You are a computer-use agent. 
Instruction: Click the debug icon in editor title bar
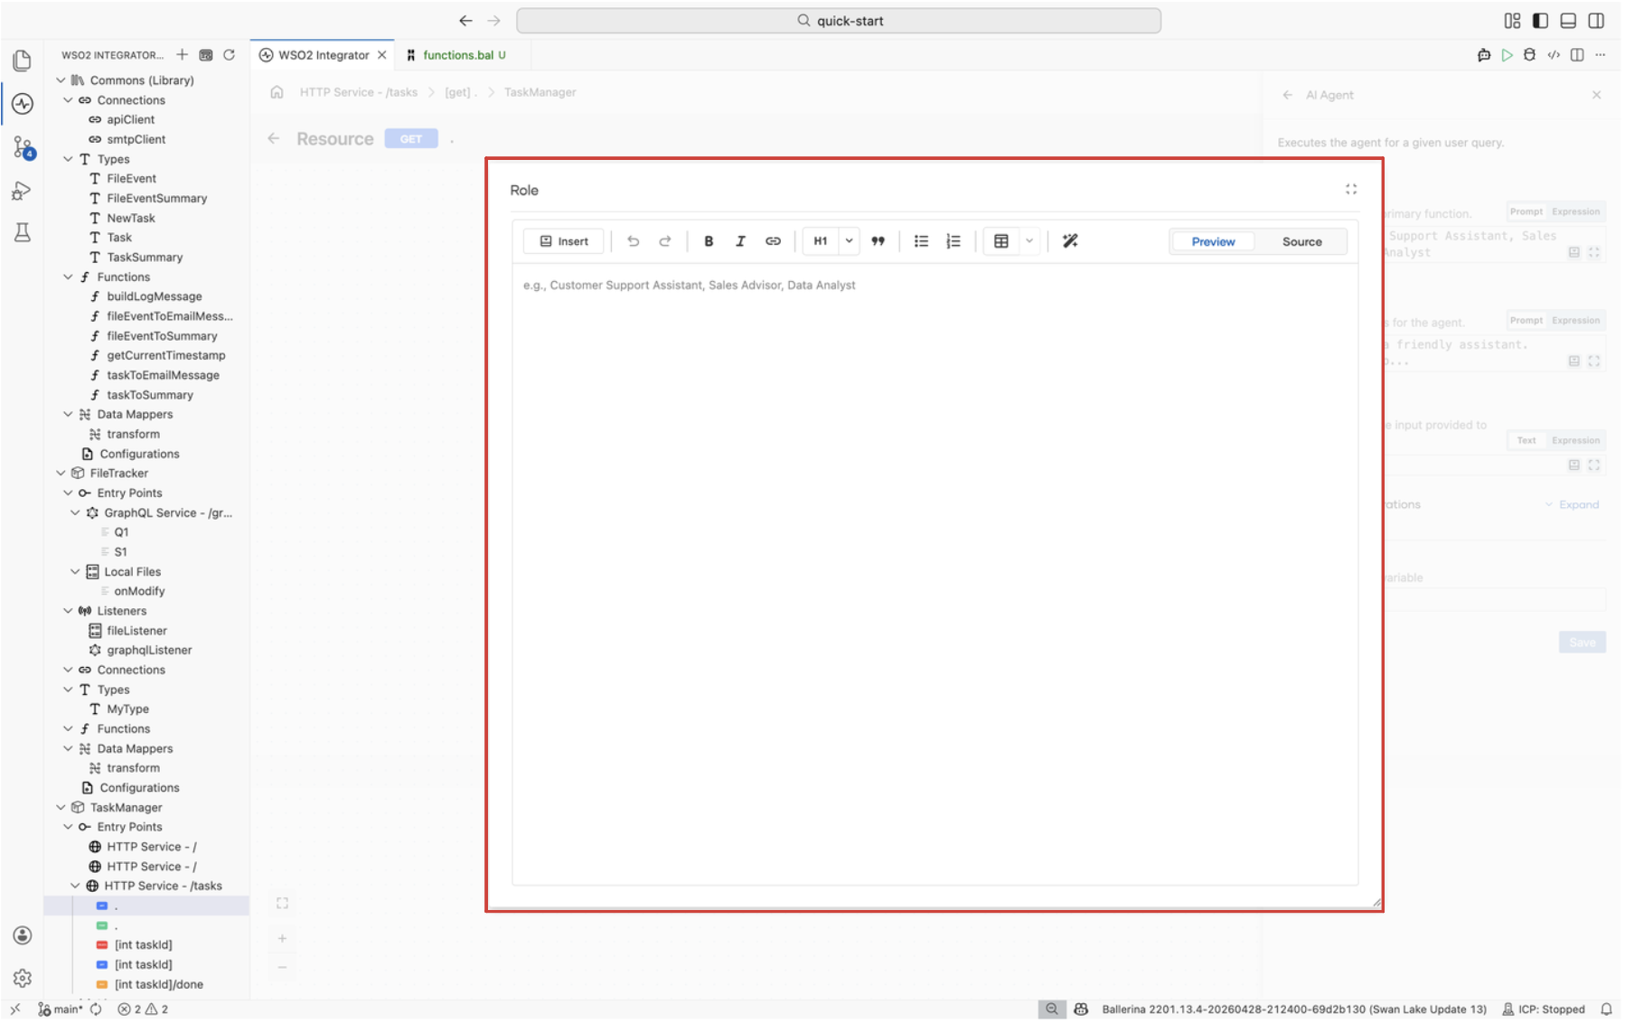coord(1529,55)
